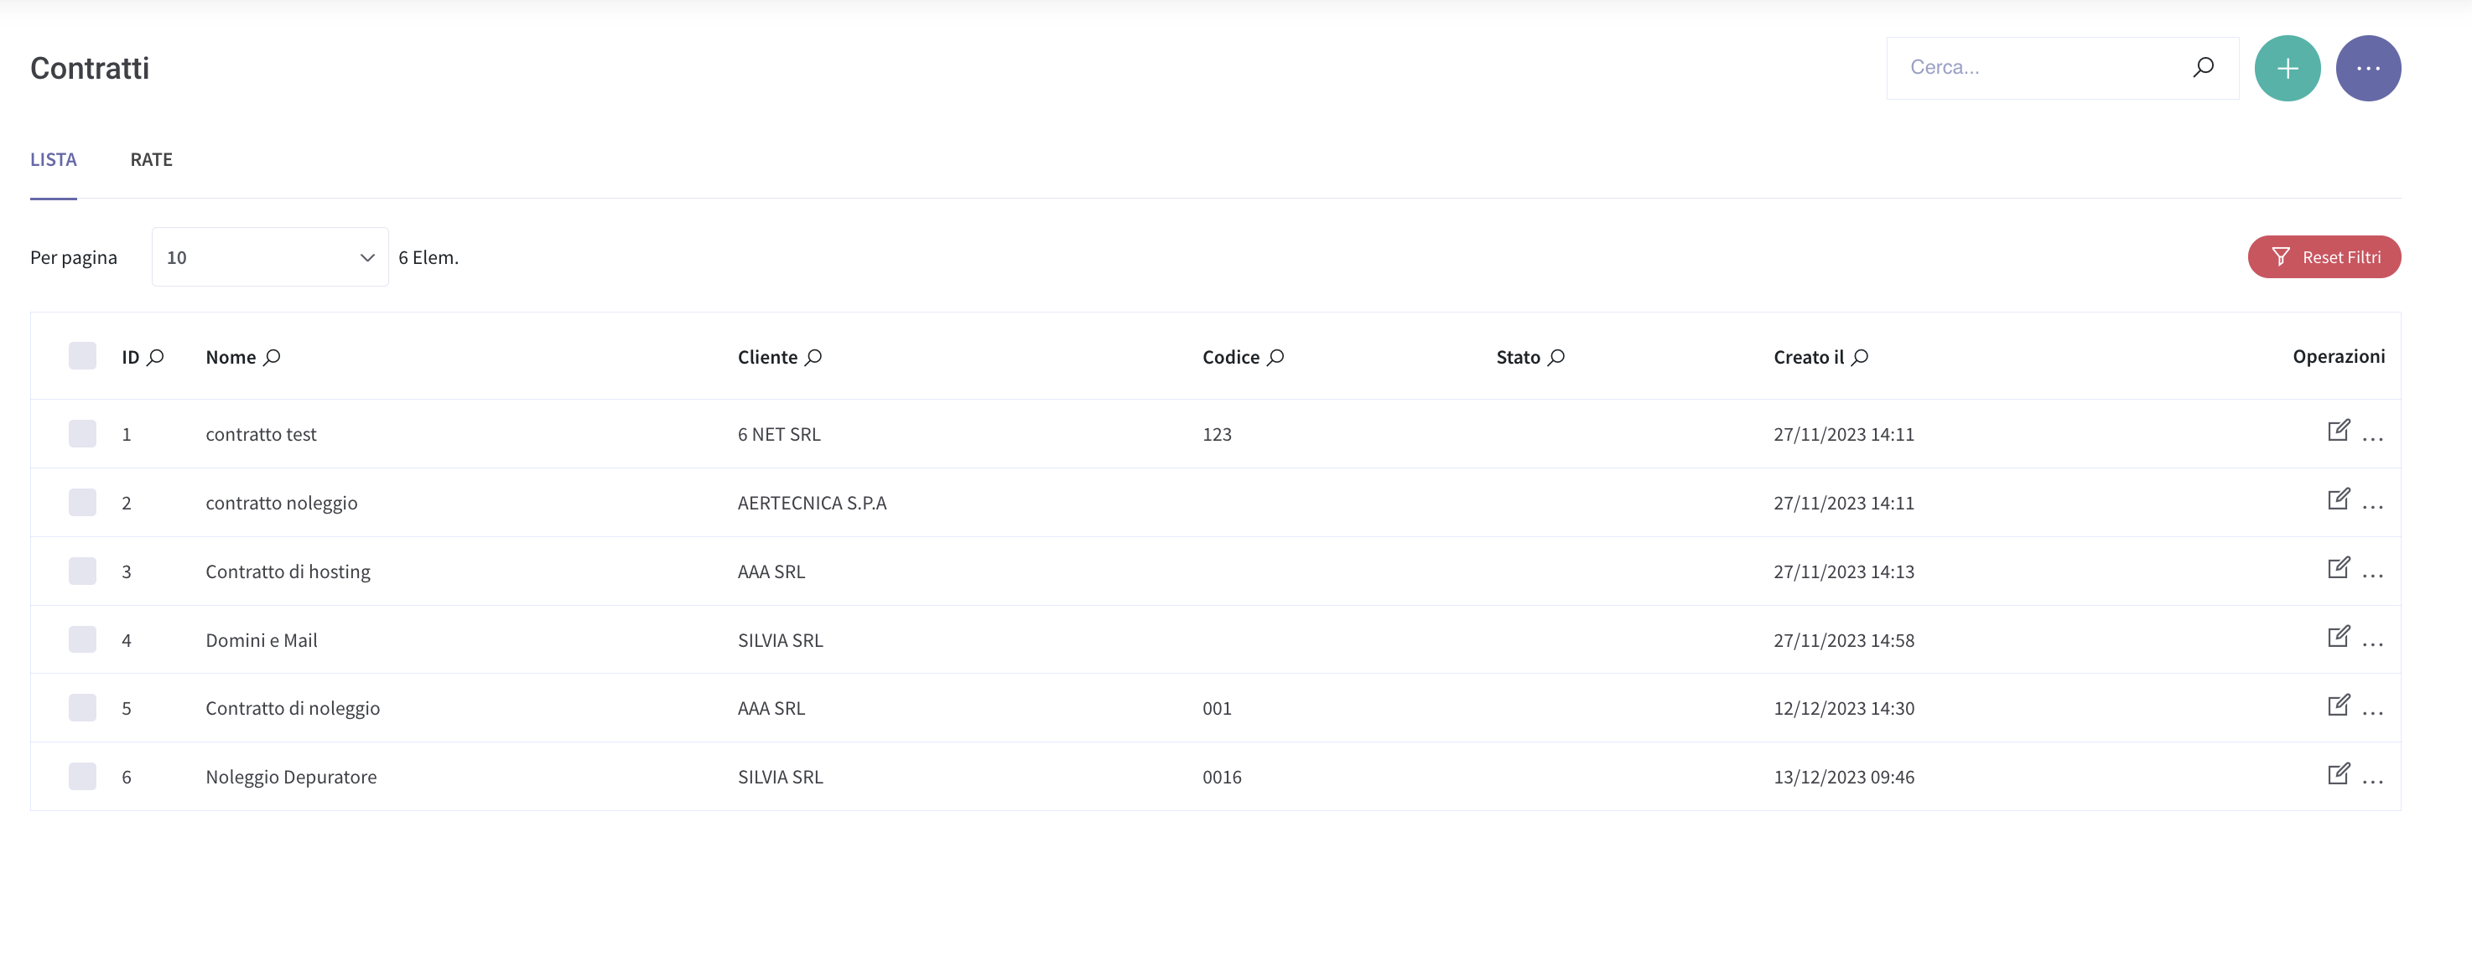
Task: Check the box for contract ID 1
Action: [82, 433]
